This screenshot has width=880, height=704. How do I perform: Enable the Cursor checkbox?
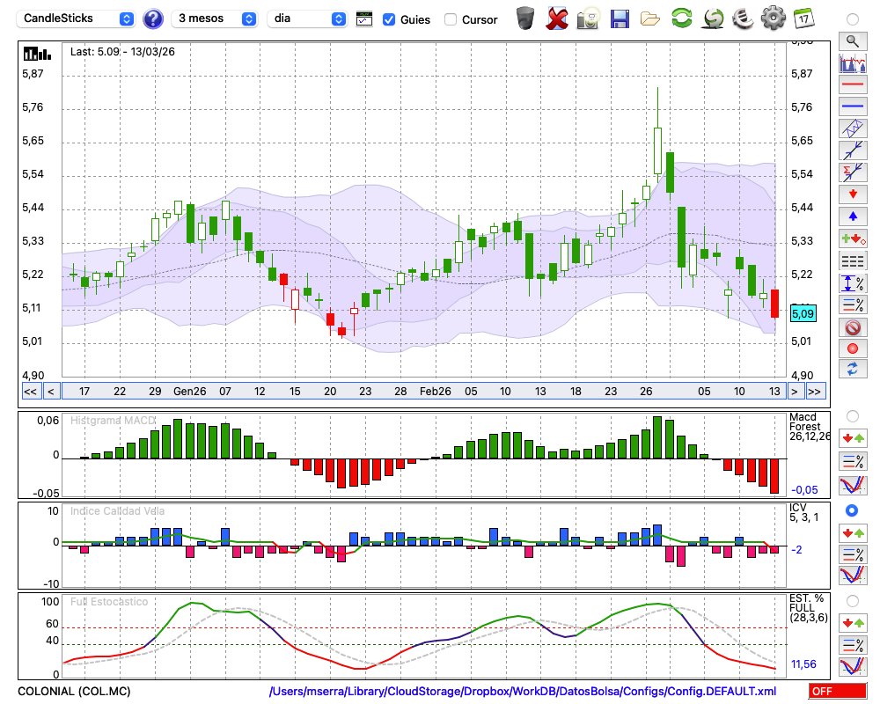pyautogui.click(x=451, y=19)
